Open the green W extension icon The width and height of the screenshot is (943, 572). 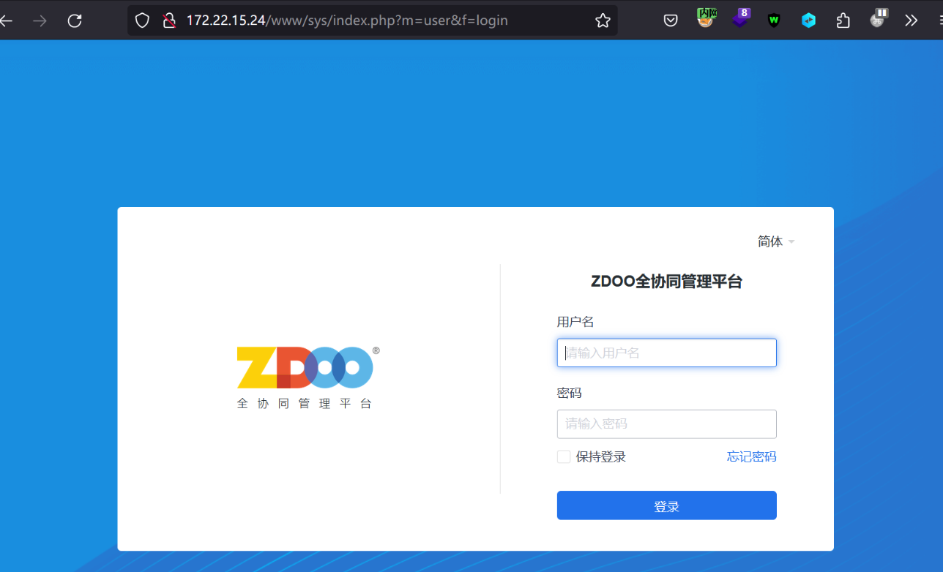click(x=774, y=20)
